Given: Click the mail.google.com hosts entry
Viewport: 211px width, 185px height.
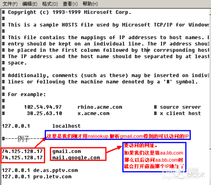Looking at the screenshot, I should (x=76, y=158).
